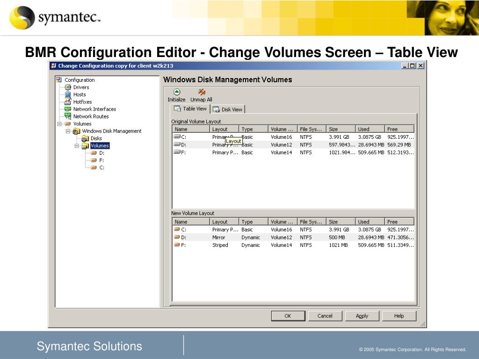Click the C: volume icon in tree
Image resolution: width=479 pixels, height=359 pixels.
point(94,168)
